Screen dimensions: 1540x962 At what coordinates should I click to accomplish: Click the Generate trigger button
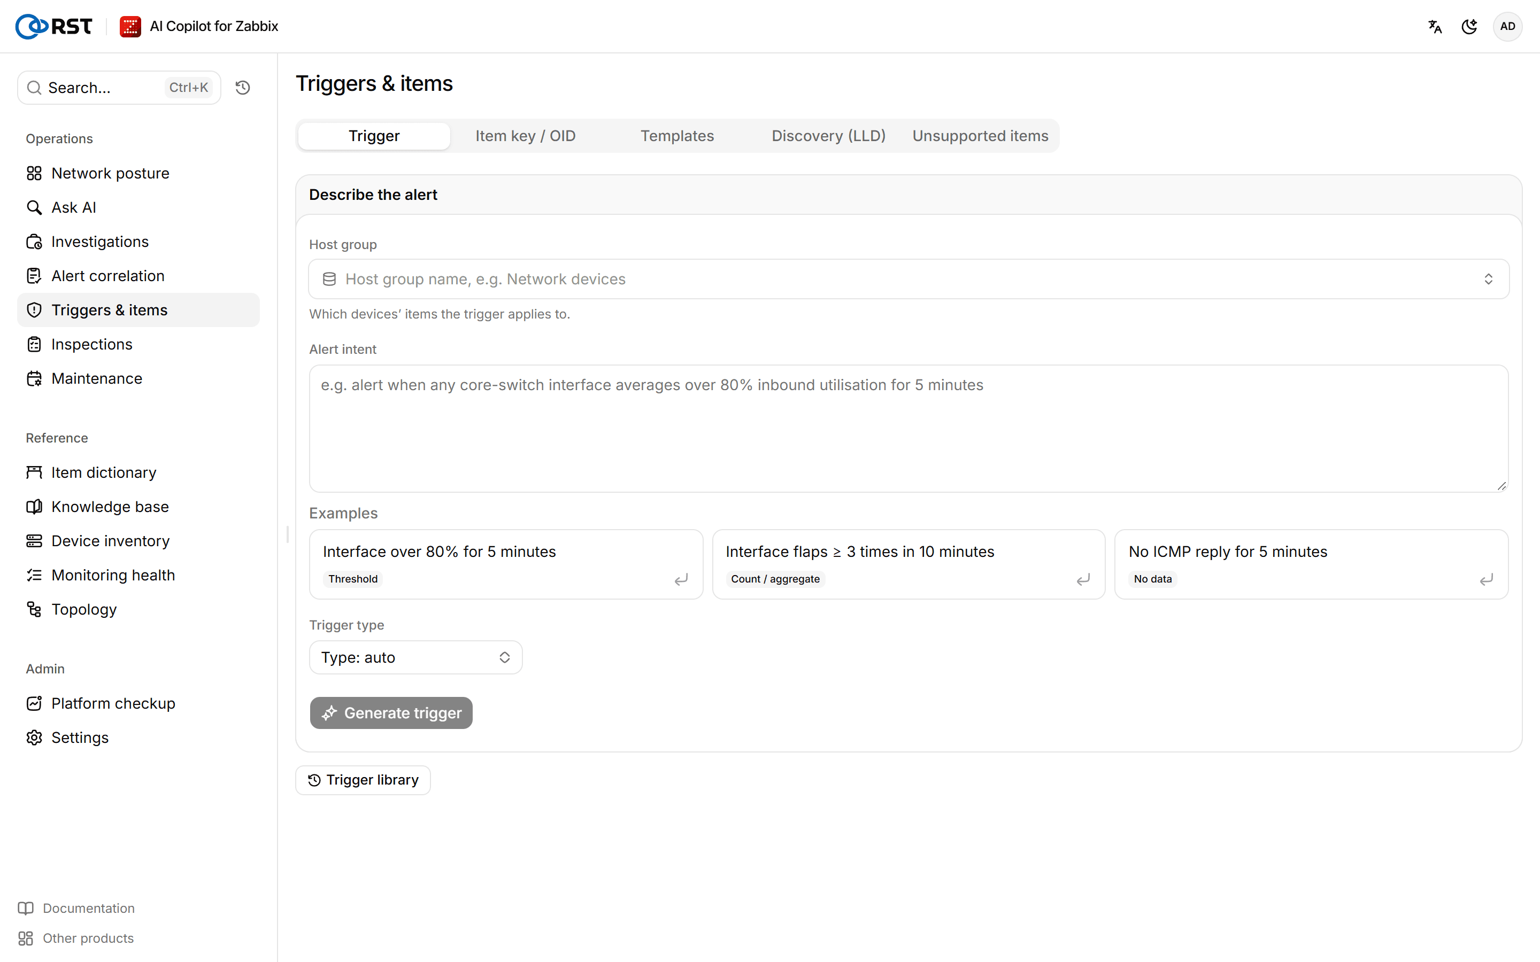pyautogui.click(x=391, y=712)
